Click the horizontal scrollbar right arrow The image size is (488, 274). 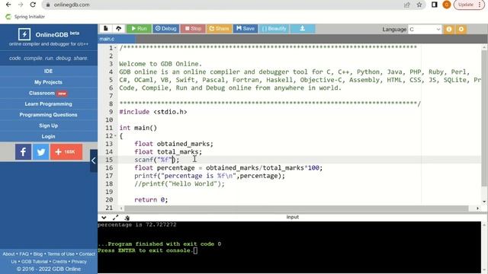[x=477, y=208]
